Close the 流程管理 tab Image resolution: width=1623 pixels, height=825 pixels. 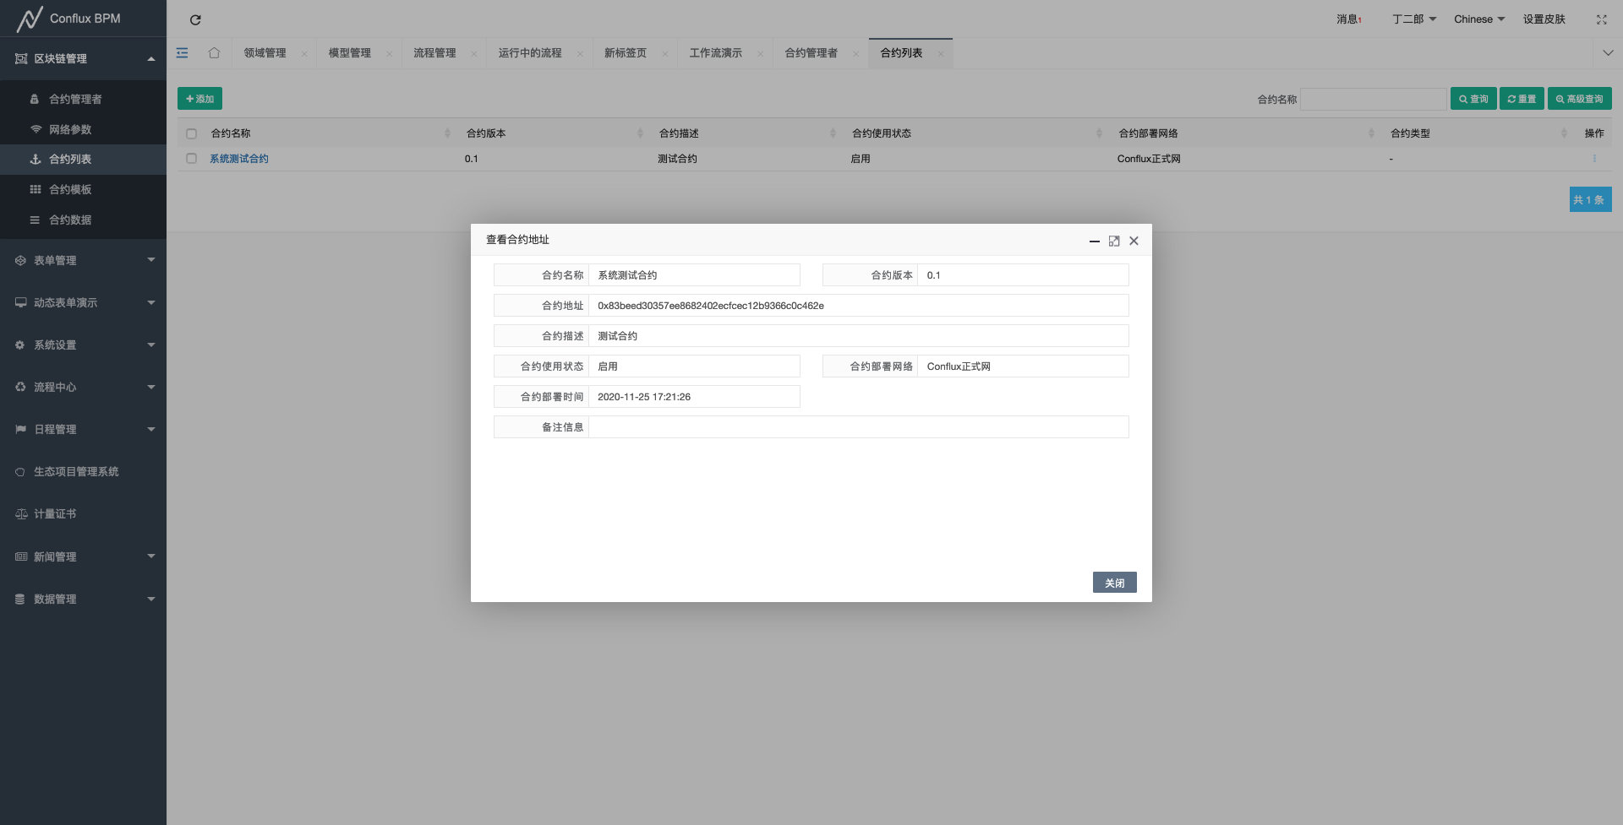pyautogui.click(x=473, y=54)
